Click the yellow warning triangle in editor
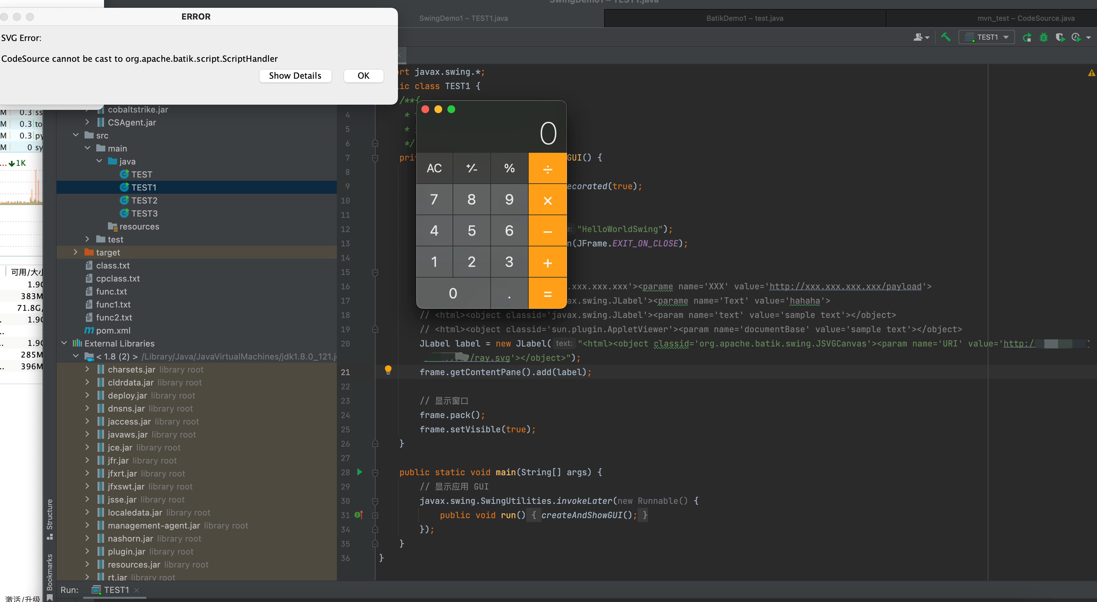Image resolution: width=1097 pixels, height=602 pixels. 1091,73
